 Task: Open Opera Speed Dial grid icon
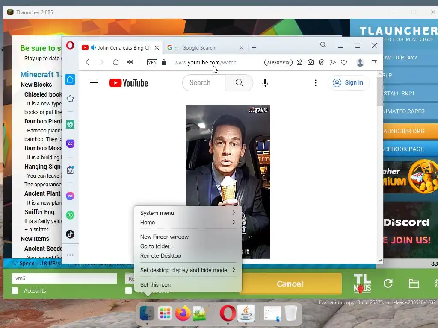pyautogui.click(x=130, y=62)
